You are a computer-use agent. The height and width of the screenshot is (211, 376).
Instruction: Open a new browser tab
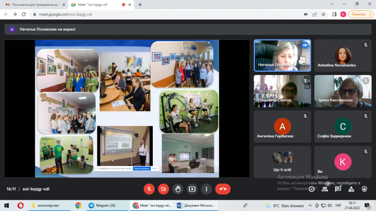pyautogui.click(x=140, y=5)
